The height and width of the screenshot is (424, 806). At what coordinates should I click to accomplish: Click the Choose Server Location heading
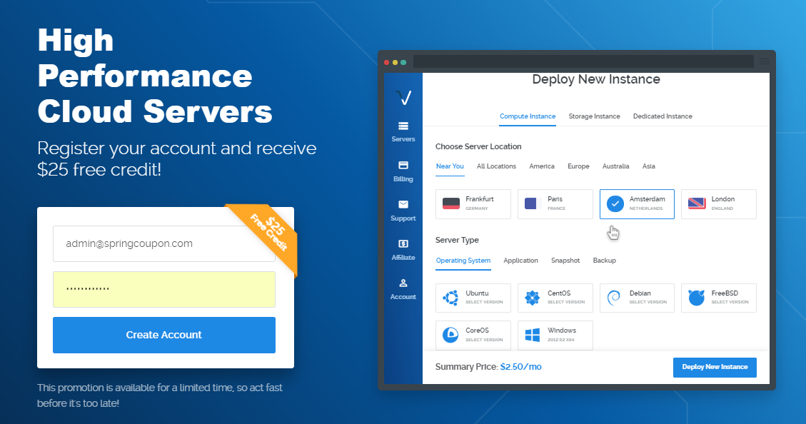pyautogui.click(x=478, y=146)
